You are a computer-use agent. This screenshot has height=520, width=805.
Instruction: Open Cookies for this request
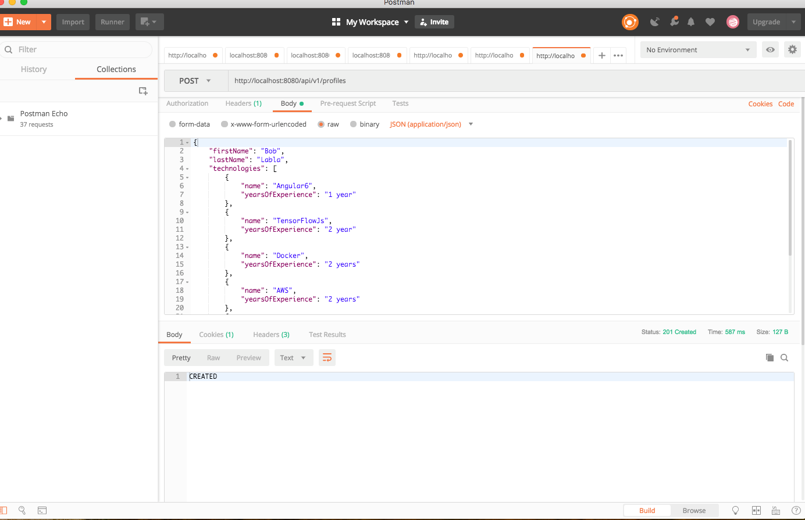(x=760, y=103)
